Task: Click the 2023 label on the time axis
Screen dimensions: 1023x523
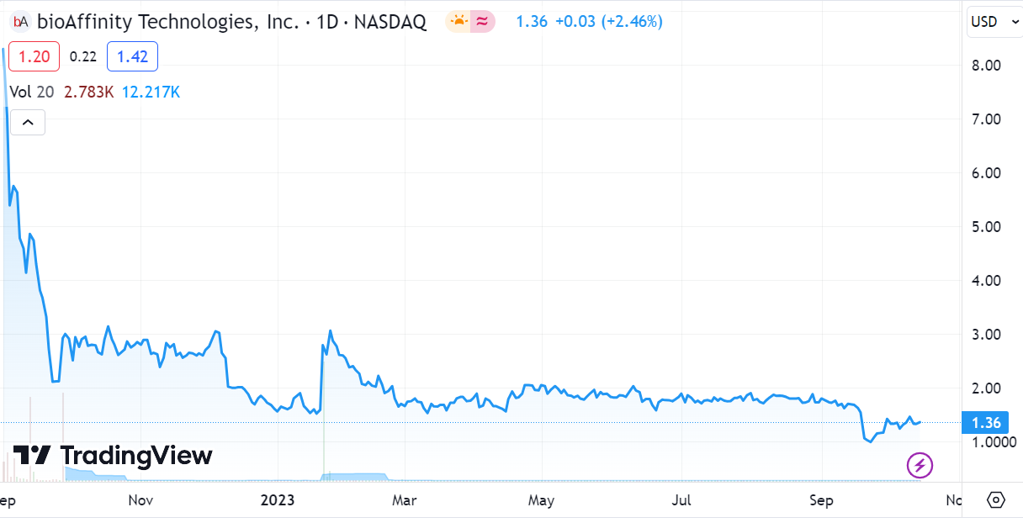Action: [x=278, y=501]
